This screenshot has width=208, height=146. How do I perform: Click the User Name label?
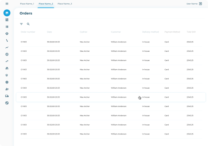click(192, 4)
